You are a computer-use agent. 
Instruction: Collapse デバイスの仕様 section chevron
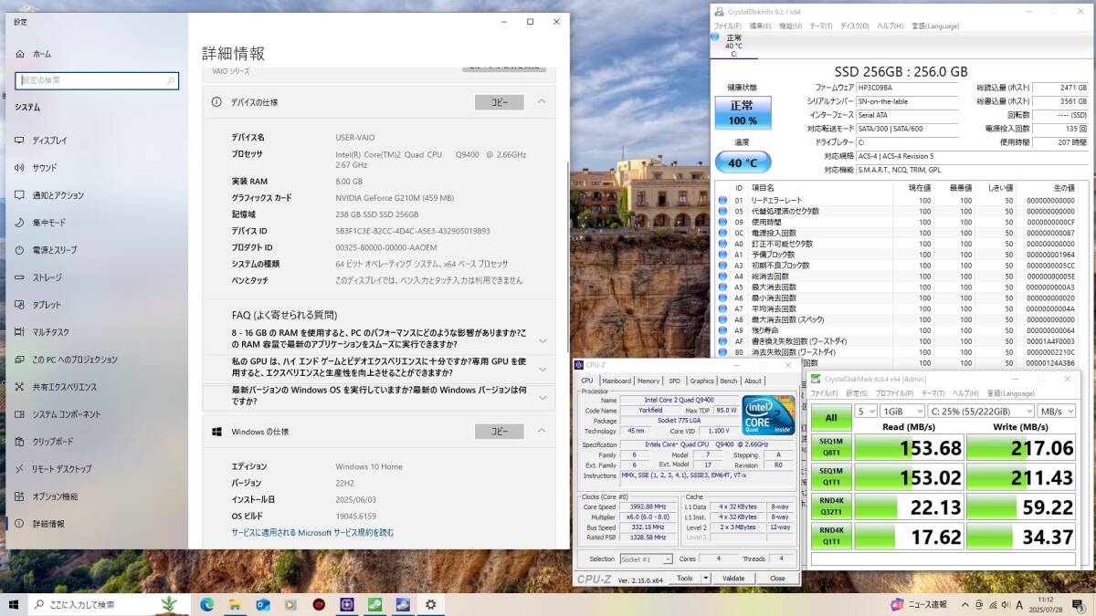point(542,102)
